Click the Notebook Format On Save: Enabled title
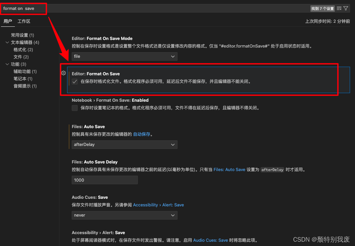This screenshot has height=246, width=355. [110, 100]
